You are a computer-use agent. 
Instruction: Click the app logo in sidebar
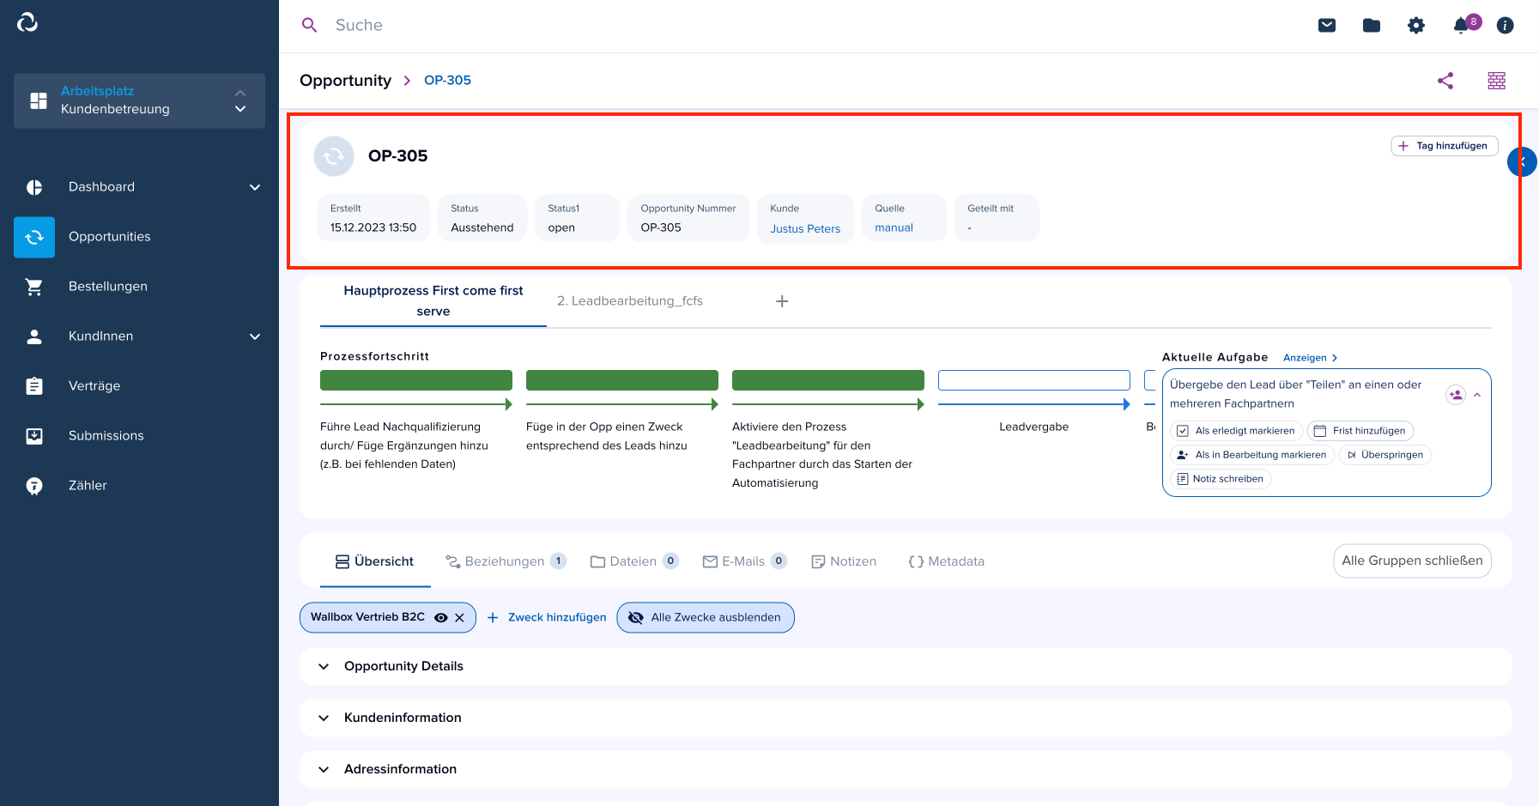pos(27,22)
